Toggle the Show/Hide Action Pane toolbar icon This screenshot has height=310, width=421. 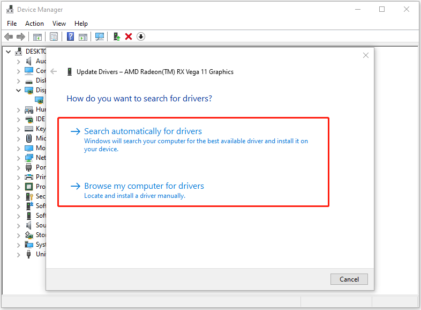(83, 37)
